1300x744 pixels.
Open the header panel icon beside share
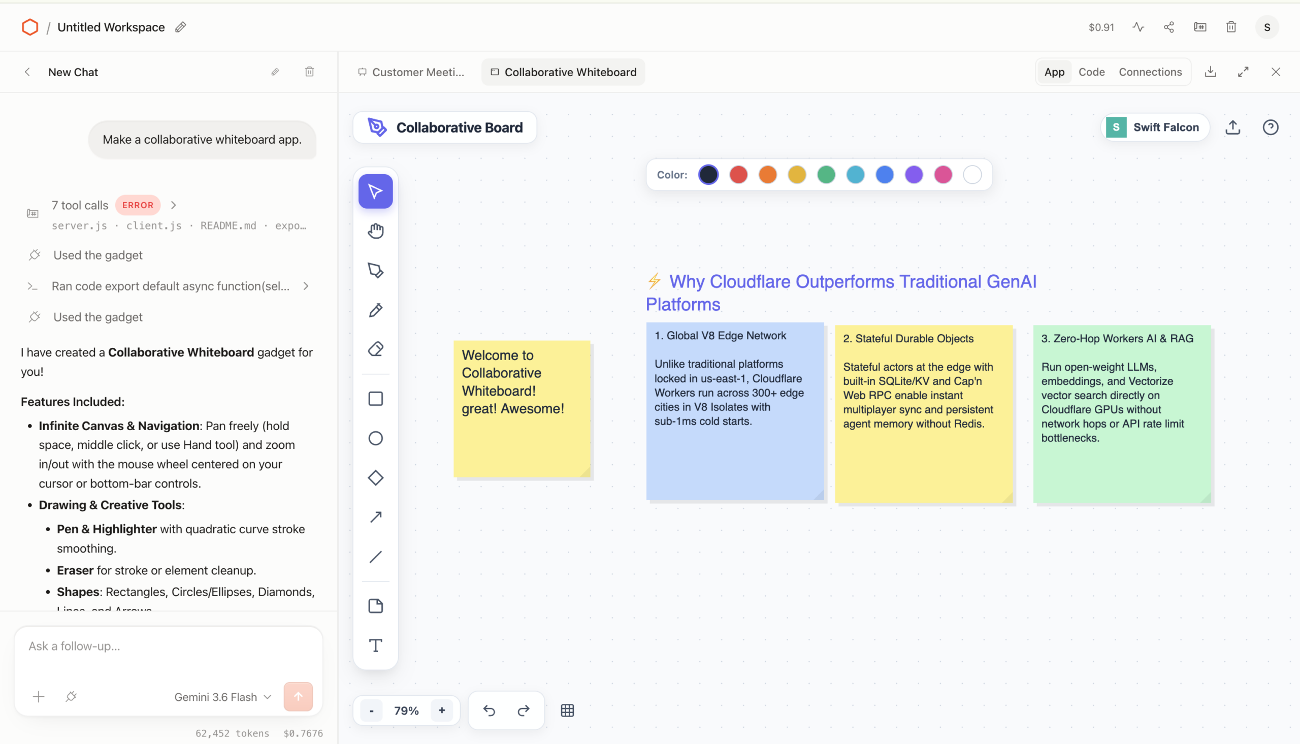point(1200,27)
